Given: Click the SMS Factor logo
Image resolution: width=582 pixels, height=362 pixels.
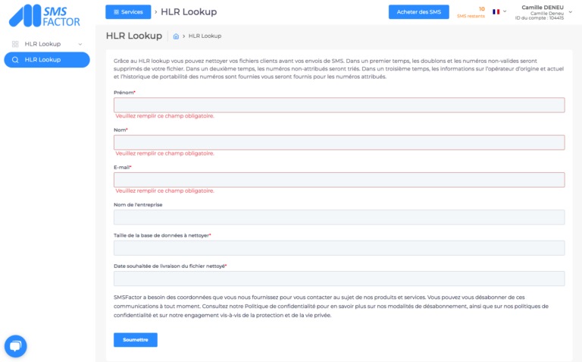Looking at the screenshot, I should point(45,16).
